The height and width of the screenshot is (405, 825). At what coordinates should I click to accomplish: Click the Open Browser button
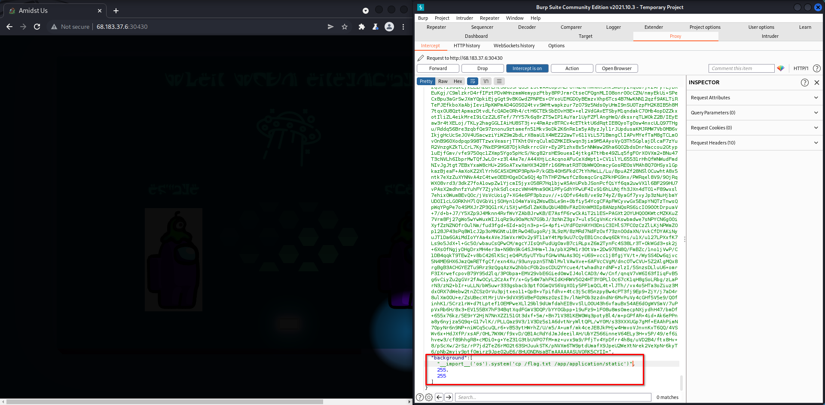coord(617,68)
